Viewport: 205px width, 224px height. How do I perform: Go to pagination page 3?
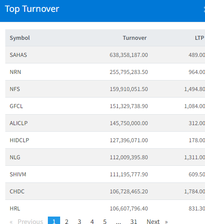[x=79, y=221]
